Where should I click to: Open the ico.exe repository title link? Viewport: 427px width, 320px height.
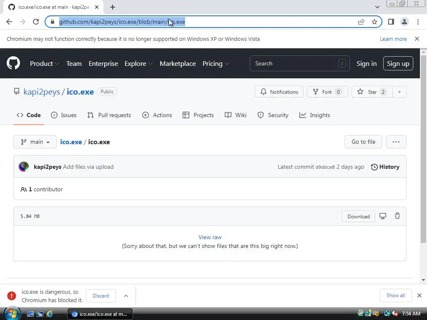pos(80,92)
